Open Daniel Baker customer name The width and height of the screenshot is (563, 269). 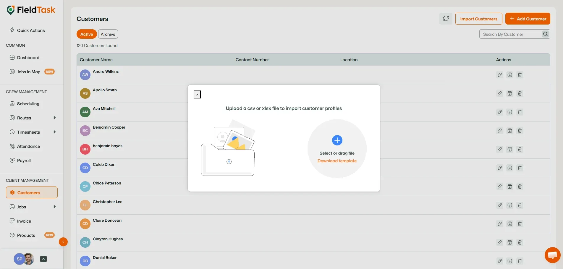(105, 258)
